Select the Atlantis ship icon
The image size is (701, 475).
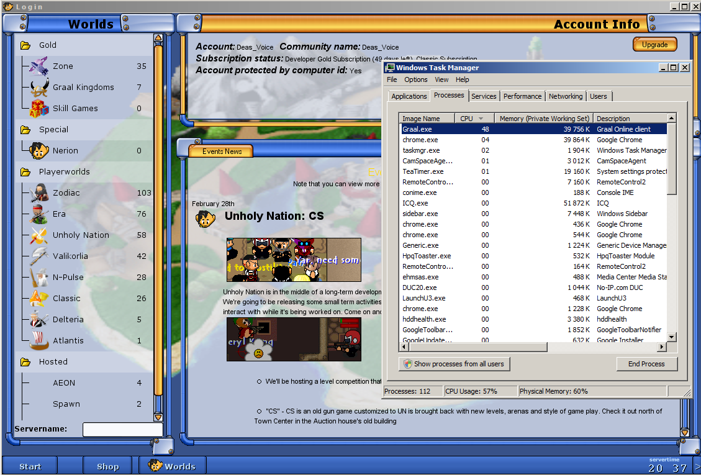(x=39, y=340)
